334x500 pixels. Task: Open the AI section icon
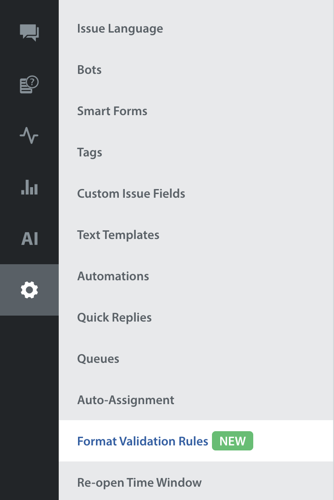[29, 239]
